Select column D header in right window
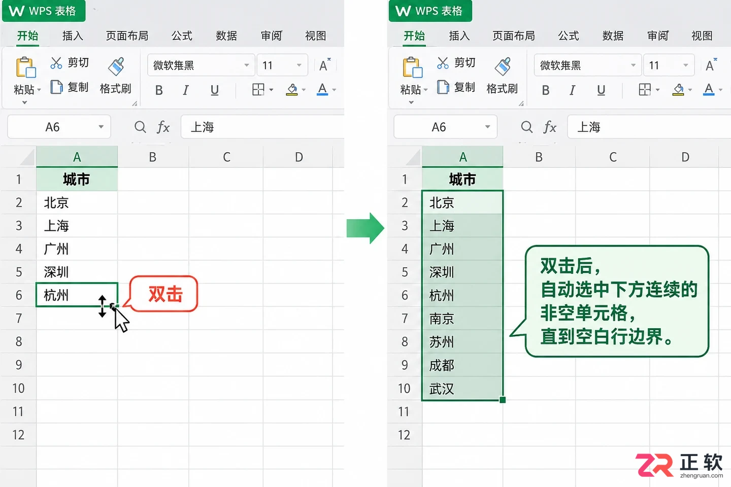Screen dimensions: 731x487 (x=685, y=157)
